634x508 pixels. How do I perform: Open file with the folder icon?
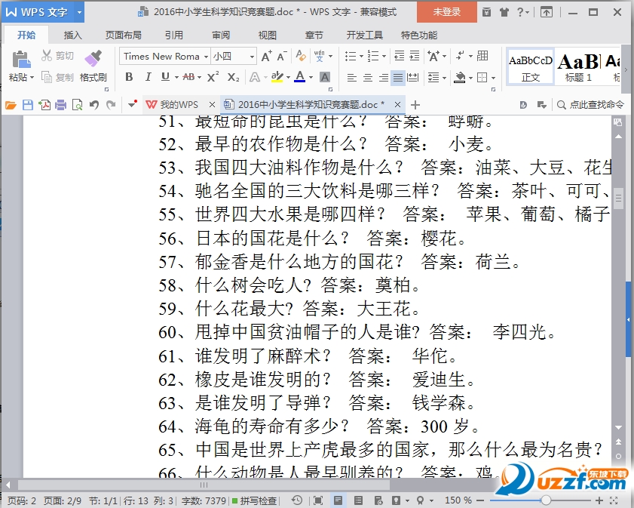(x=11, y=105)
